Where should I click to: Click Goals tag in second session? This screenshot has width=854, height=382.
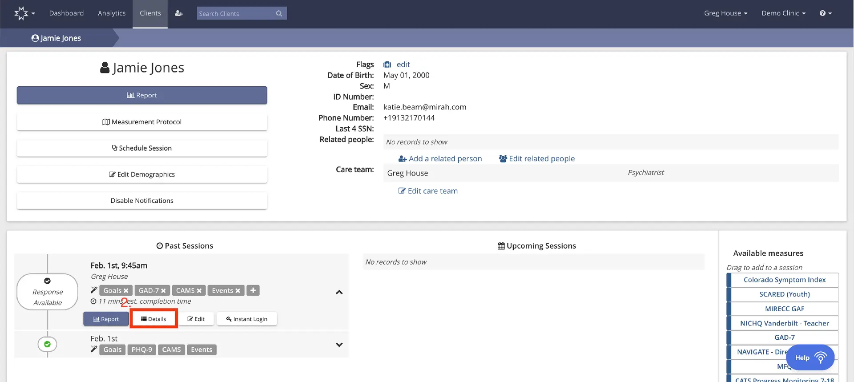click(x=112, y=350)
